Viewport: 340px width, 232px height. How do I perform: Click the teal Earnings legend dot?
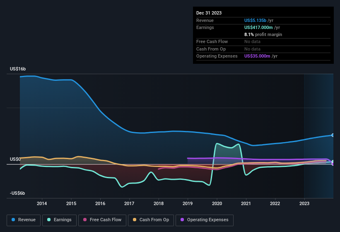[x=49, y=220]
